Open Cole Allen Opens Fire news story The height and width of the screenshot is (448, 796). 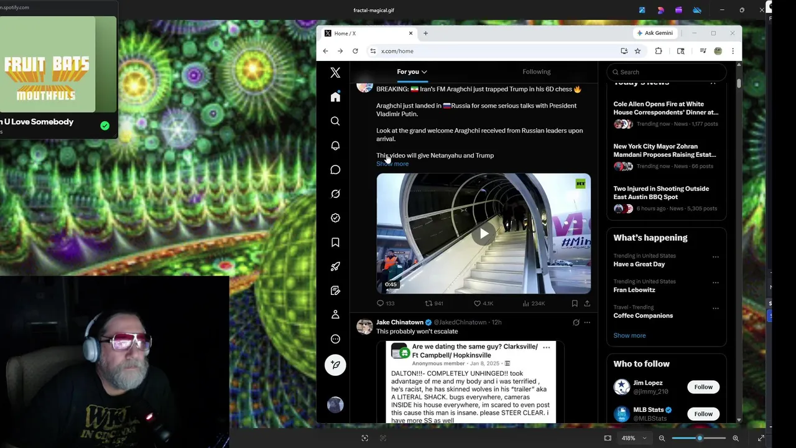pyautogui.click(x=665, y=108)
